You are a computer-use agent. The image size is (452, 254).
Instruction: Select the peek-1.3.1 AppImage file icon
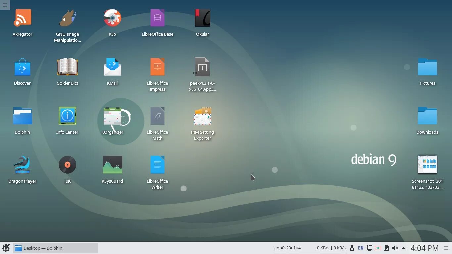203,67
